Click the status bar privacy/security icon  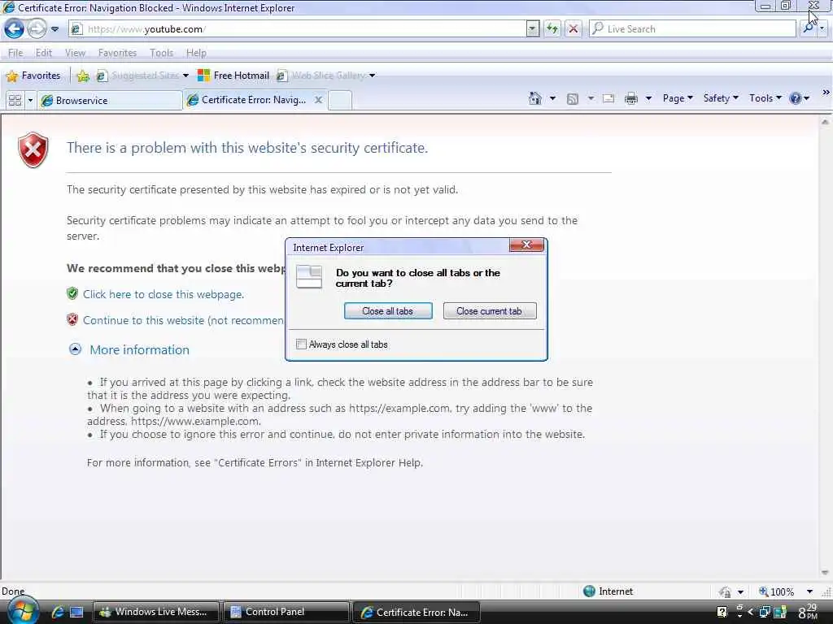[725, 591]
